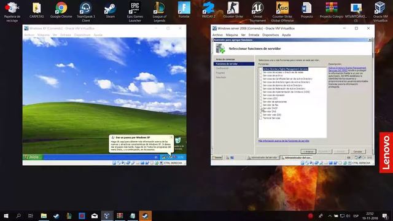Select Funciones de servidor wizard step

[234, 64]
